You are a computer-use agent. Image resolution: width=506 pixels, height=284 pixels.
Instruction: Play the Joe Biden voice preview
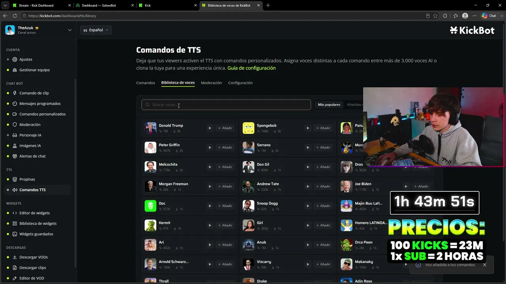coord(406,186)
